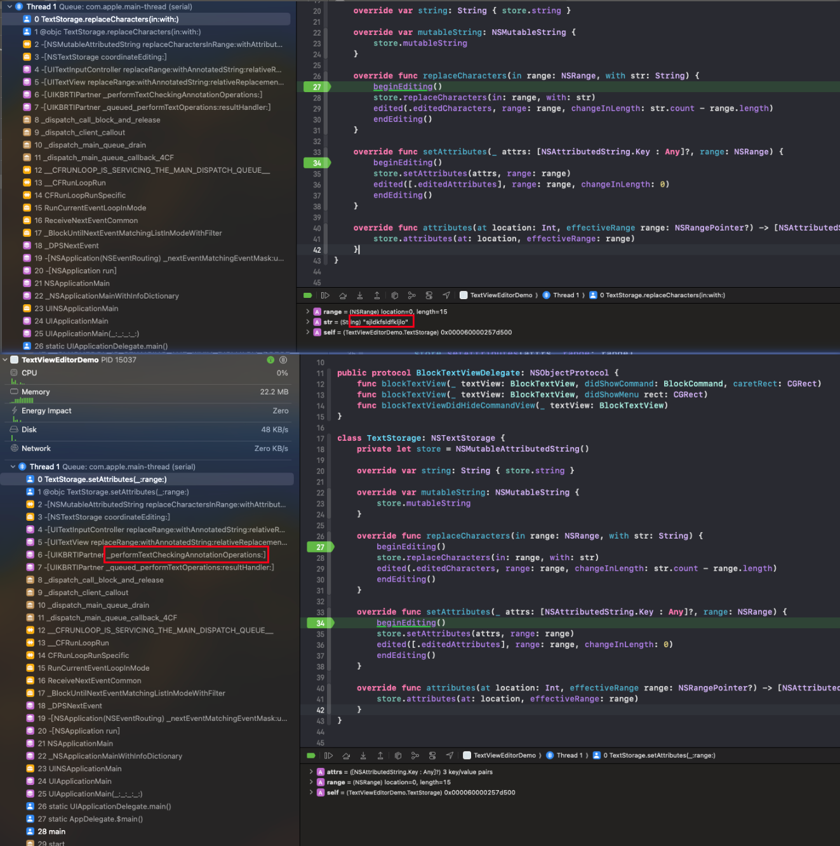Click Continue program execution in lower debug bar
The image size is (840, 846).
pos(328,755)
